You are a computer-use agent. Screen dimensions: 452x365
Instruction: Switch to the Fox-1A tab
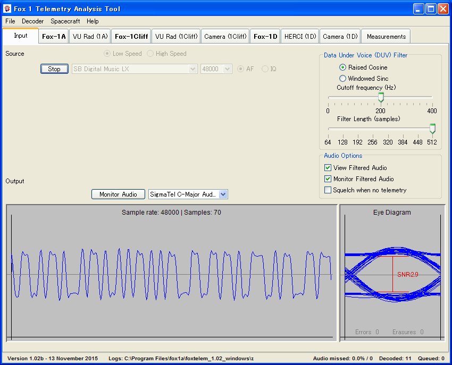[54, 37]
